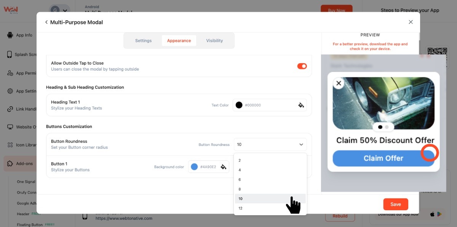The height and width of the screenshot is (227, 457).
Task: Select roundness value 12 from list
Action: click(240, 208)
